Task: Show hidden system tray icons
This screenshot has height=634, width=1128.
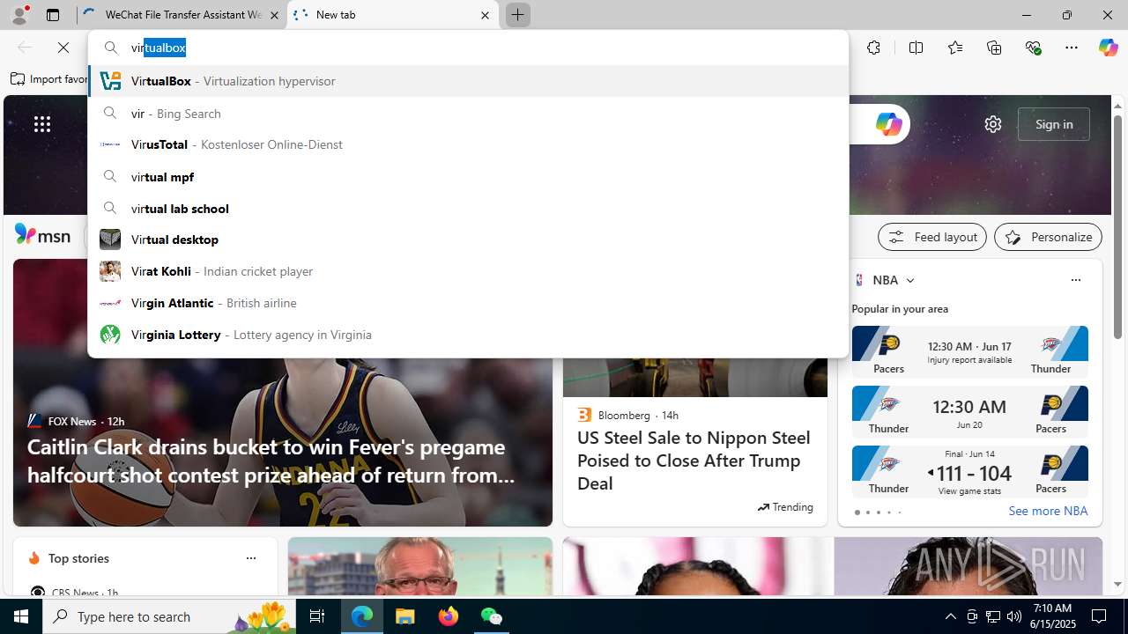Action: (950, 616)
